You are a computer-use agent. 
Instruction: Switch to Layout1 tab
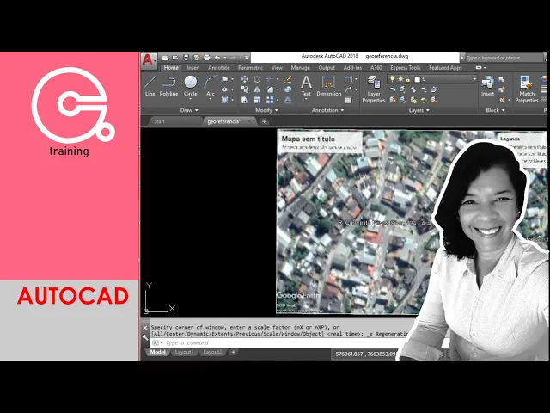184,352
